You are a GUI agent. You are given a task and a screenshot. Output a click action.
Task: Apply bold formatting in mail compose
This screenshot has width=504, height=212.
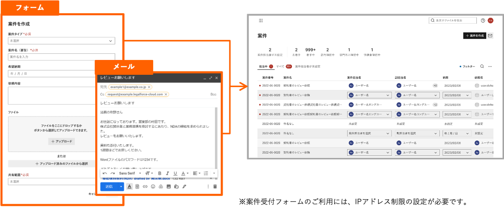pos(160,173)
